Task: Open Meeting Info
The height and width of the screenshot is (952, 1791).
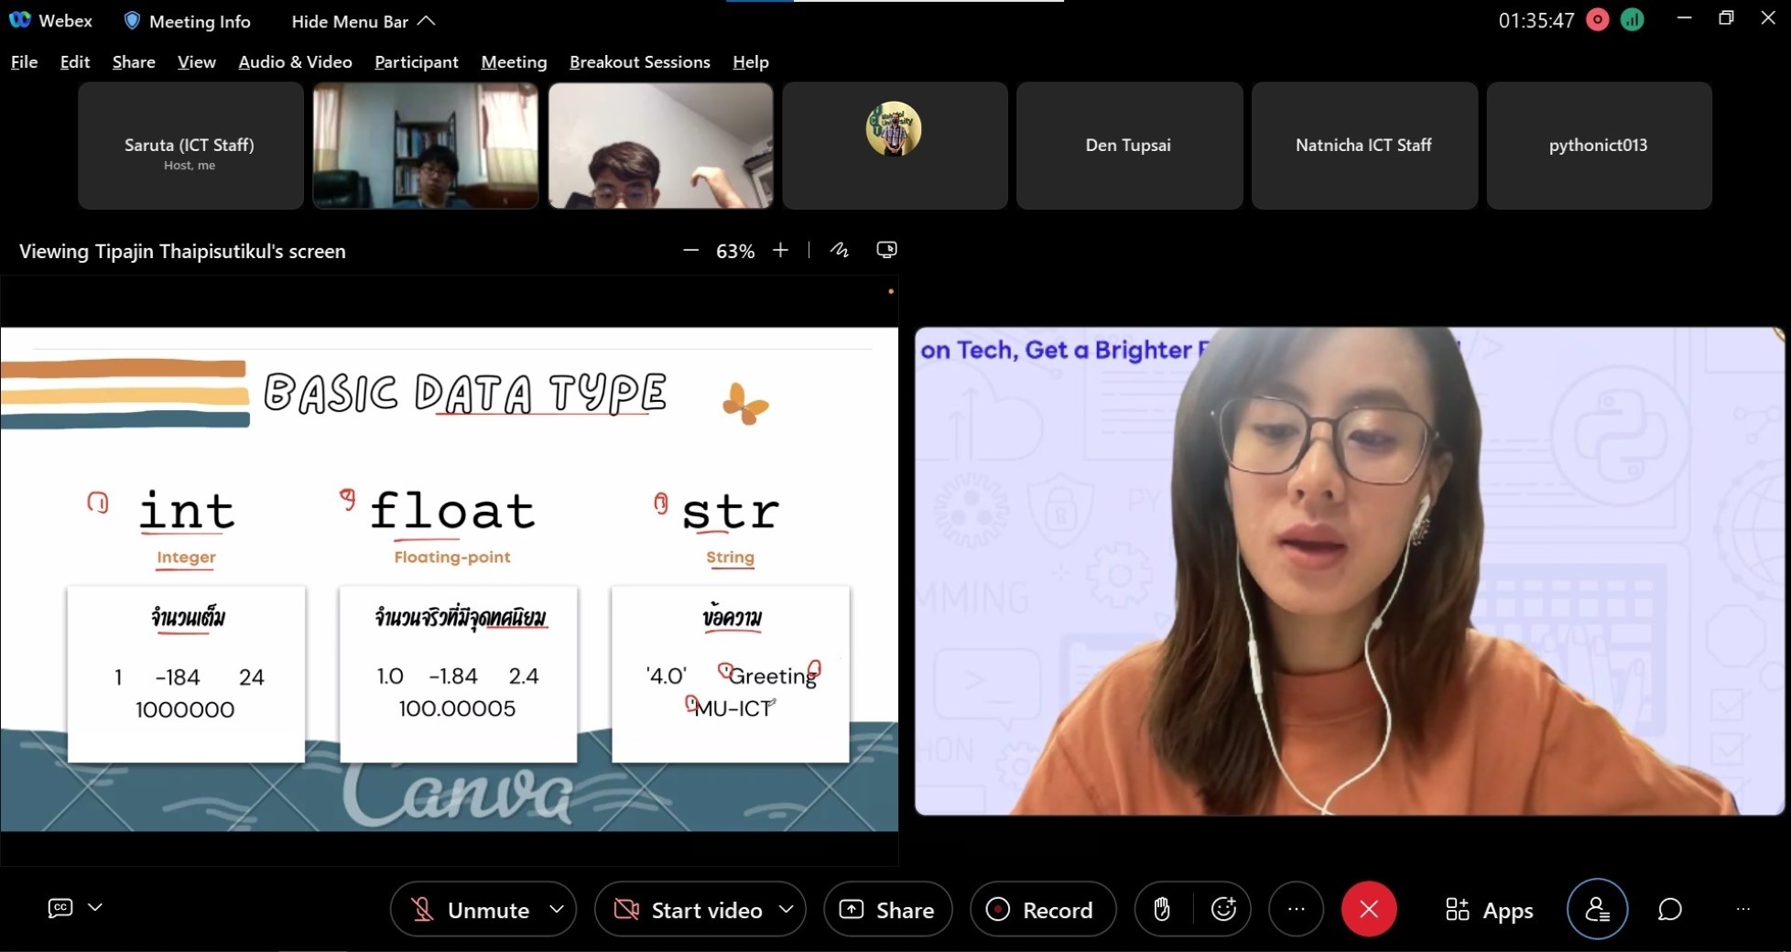Action: pyautogui.click(x=188, y=21)
